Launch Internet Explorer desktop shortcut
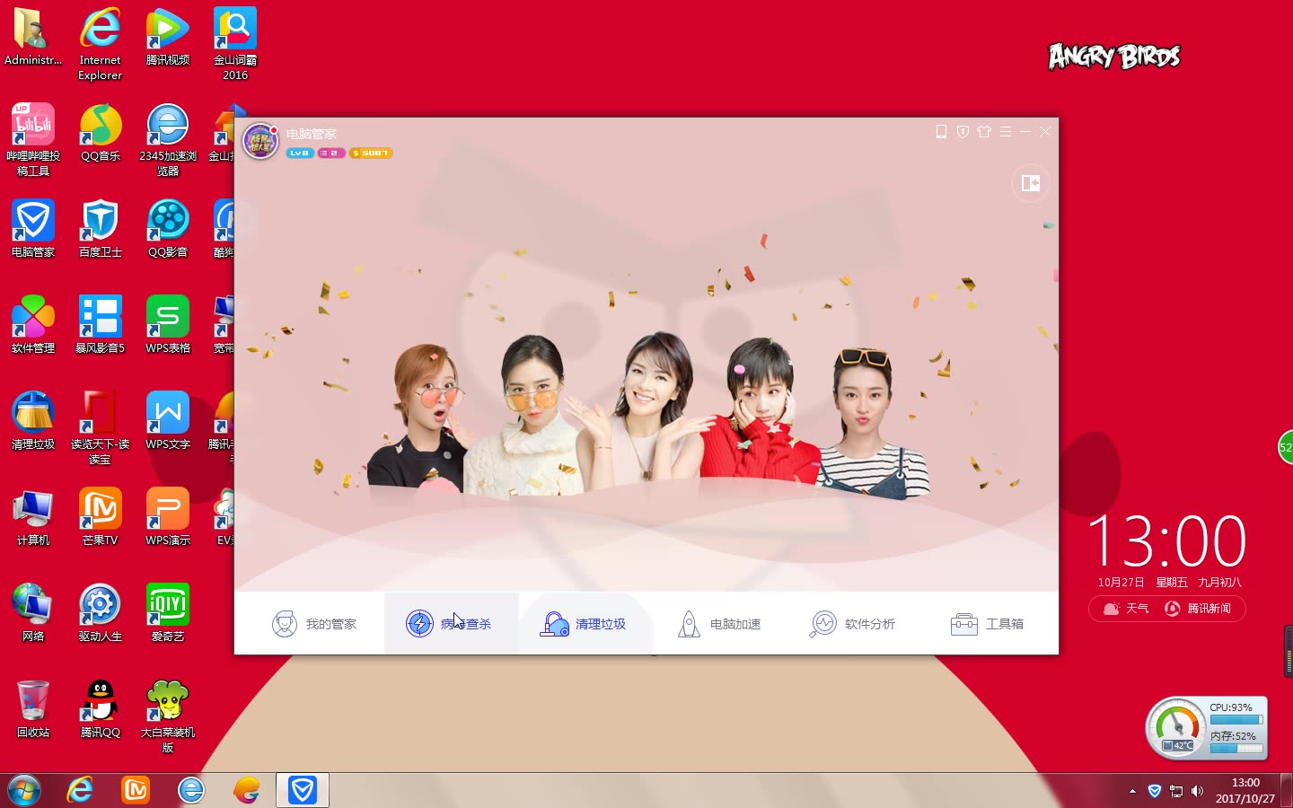The image size is (1293, 808). pos(100,45)
